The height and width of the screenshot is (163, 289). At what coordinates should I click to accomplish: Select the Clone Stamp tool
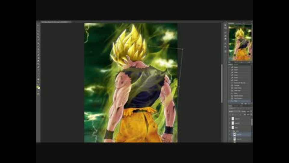[x=38, y=49]
